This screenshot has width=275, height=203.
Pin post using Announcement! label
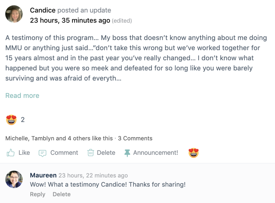(155, 153)
